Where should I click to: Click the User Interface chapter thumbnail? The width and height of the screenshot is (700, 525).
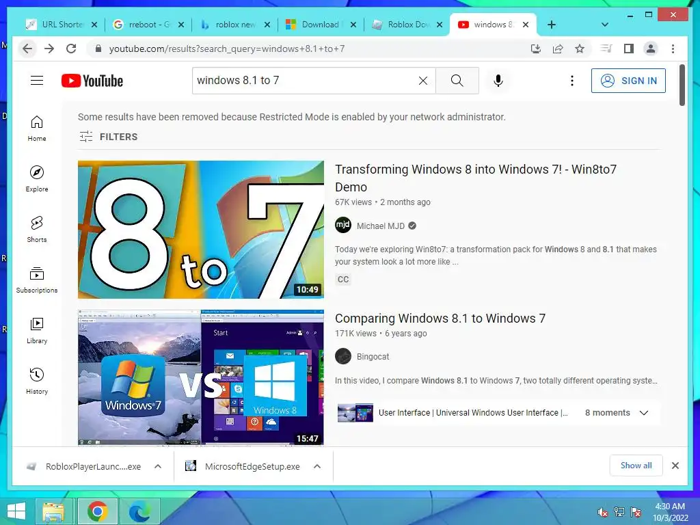(355, 413)
